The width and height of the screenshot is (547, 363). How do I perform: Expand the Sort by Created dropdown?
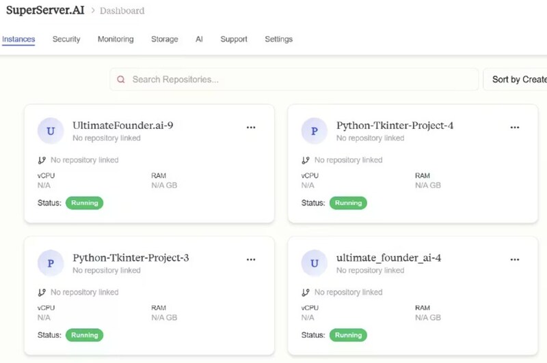[518, 80]
